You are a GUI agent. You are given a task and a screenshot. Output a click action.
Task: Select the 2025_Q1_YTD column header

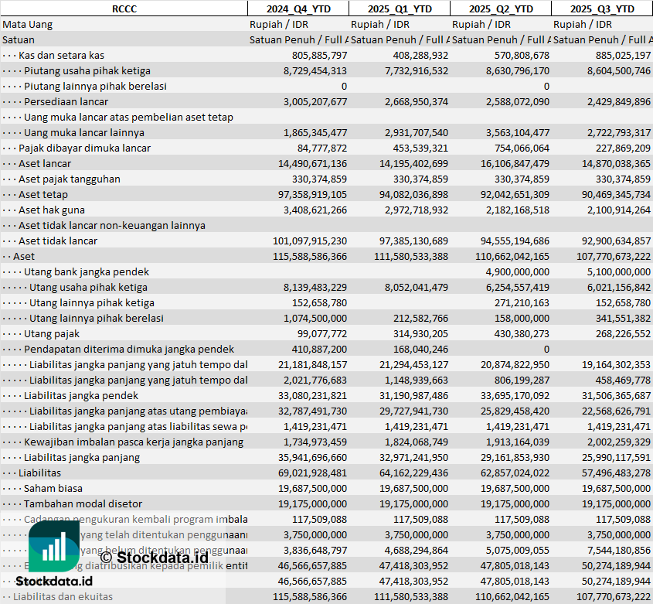[399, 9]
